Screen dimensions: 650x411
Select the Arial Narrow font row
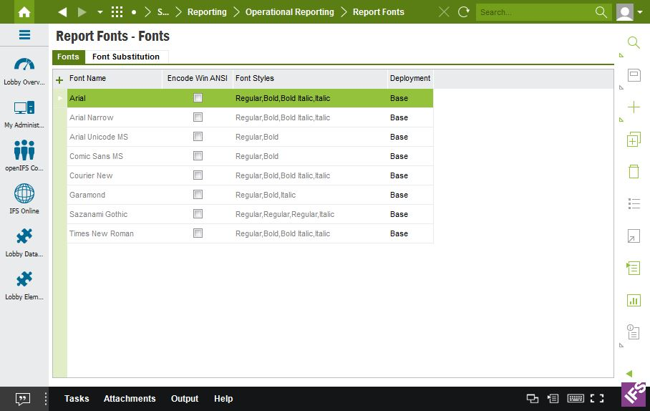point(250,117)
